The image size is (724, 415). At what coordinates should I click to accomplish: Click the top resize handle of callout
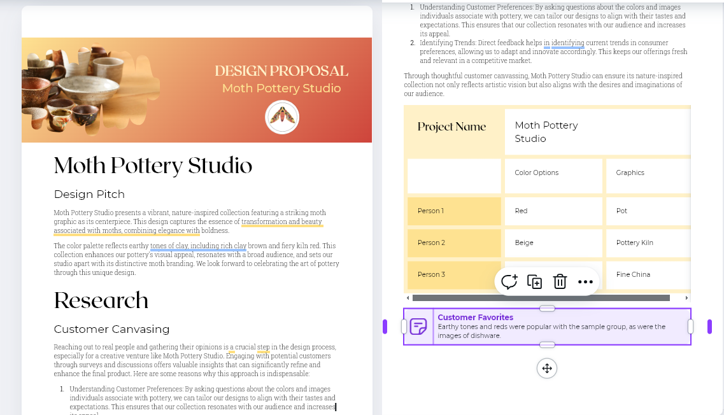click(547, 308)
